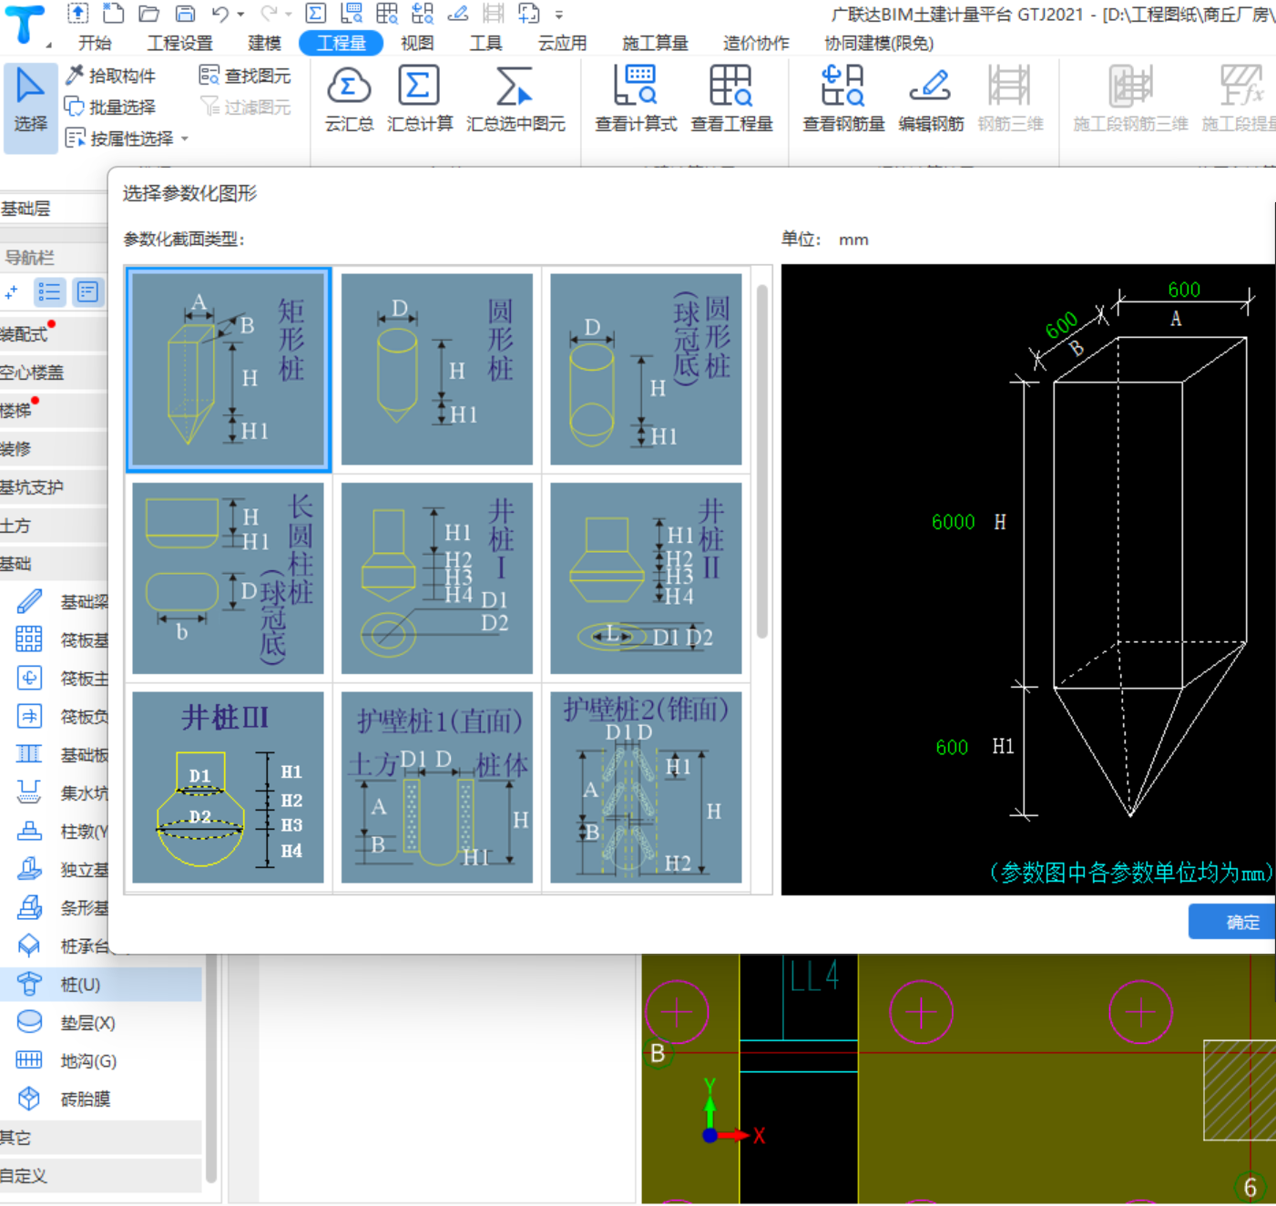Select the 地沟(G) item in navigation
1276x1206 pixels.
point(100,1061)
